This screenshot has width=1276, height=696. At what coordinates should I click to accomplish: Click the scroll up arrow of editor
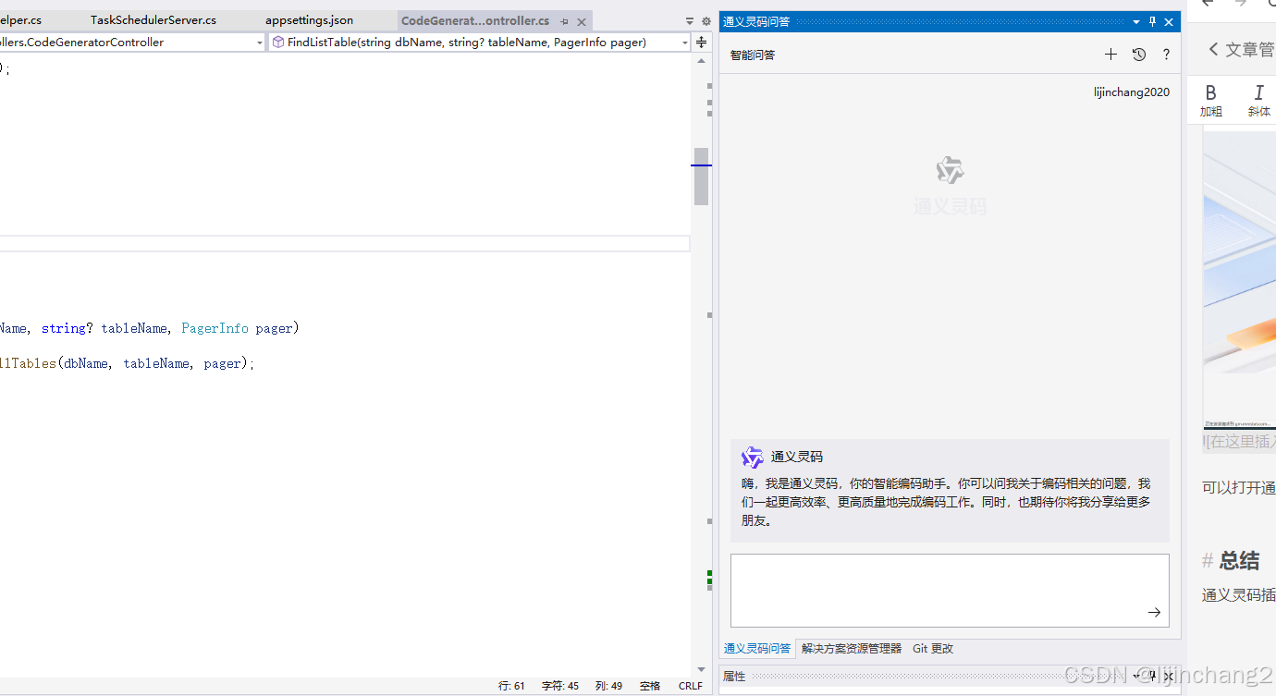coord(701,61)
